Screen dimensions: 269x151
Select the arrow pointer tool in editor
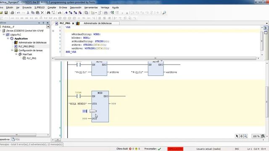tap(237, 136)
